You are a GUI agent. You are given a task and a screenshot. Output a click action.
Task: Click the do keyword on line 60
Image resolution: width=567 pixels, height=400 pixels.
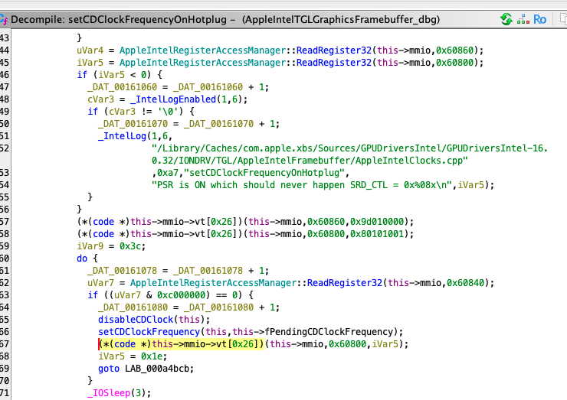pos(82,259)
